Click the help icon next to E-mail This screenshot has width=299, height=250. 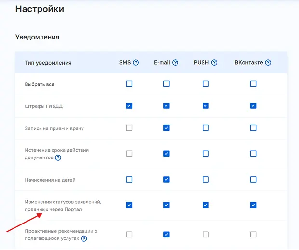tap(175, 63)
